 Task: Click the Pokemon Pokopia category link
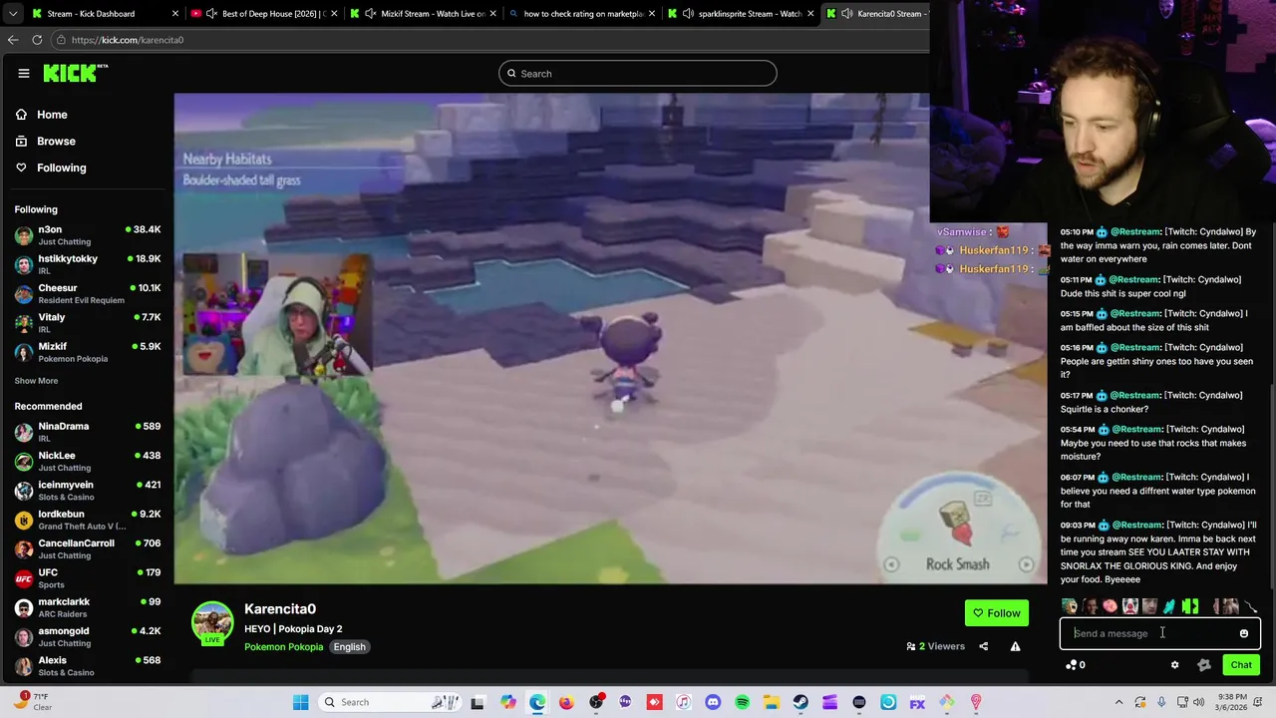click(x=283, y=646)
